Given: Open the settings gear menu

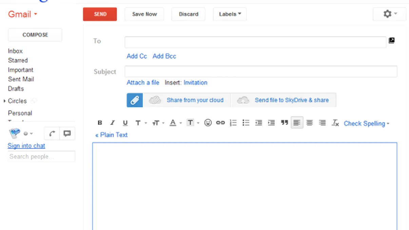Looking at the screenshot, I should [390, 14].
